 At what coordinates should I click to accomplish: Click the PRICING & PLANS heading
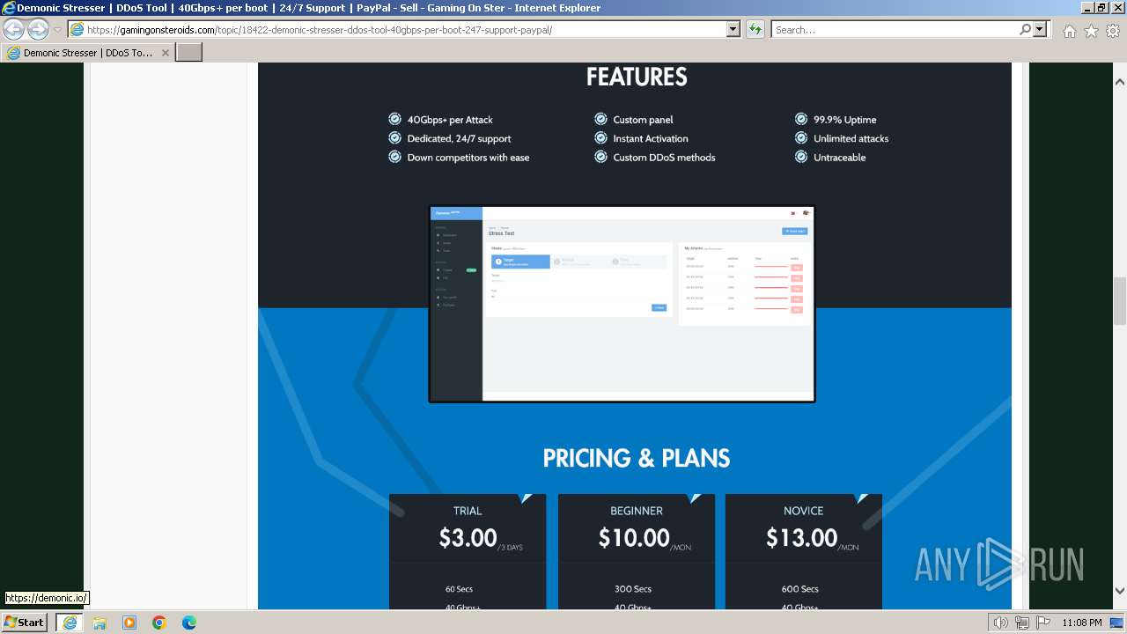coord(637,458)
